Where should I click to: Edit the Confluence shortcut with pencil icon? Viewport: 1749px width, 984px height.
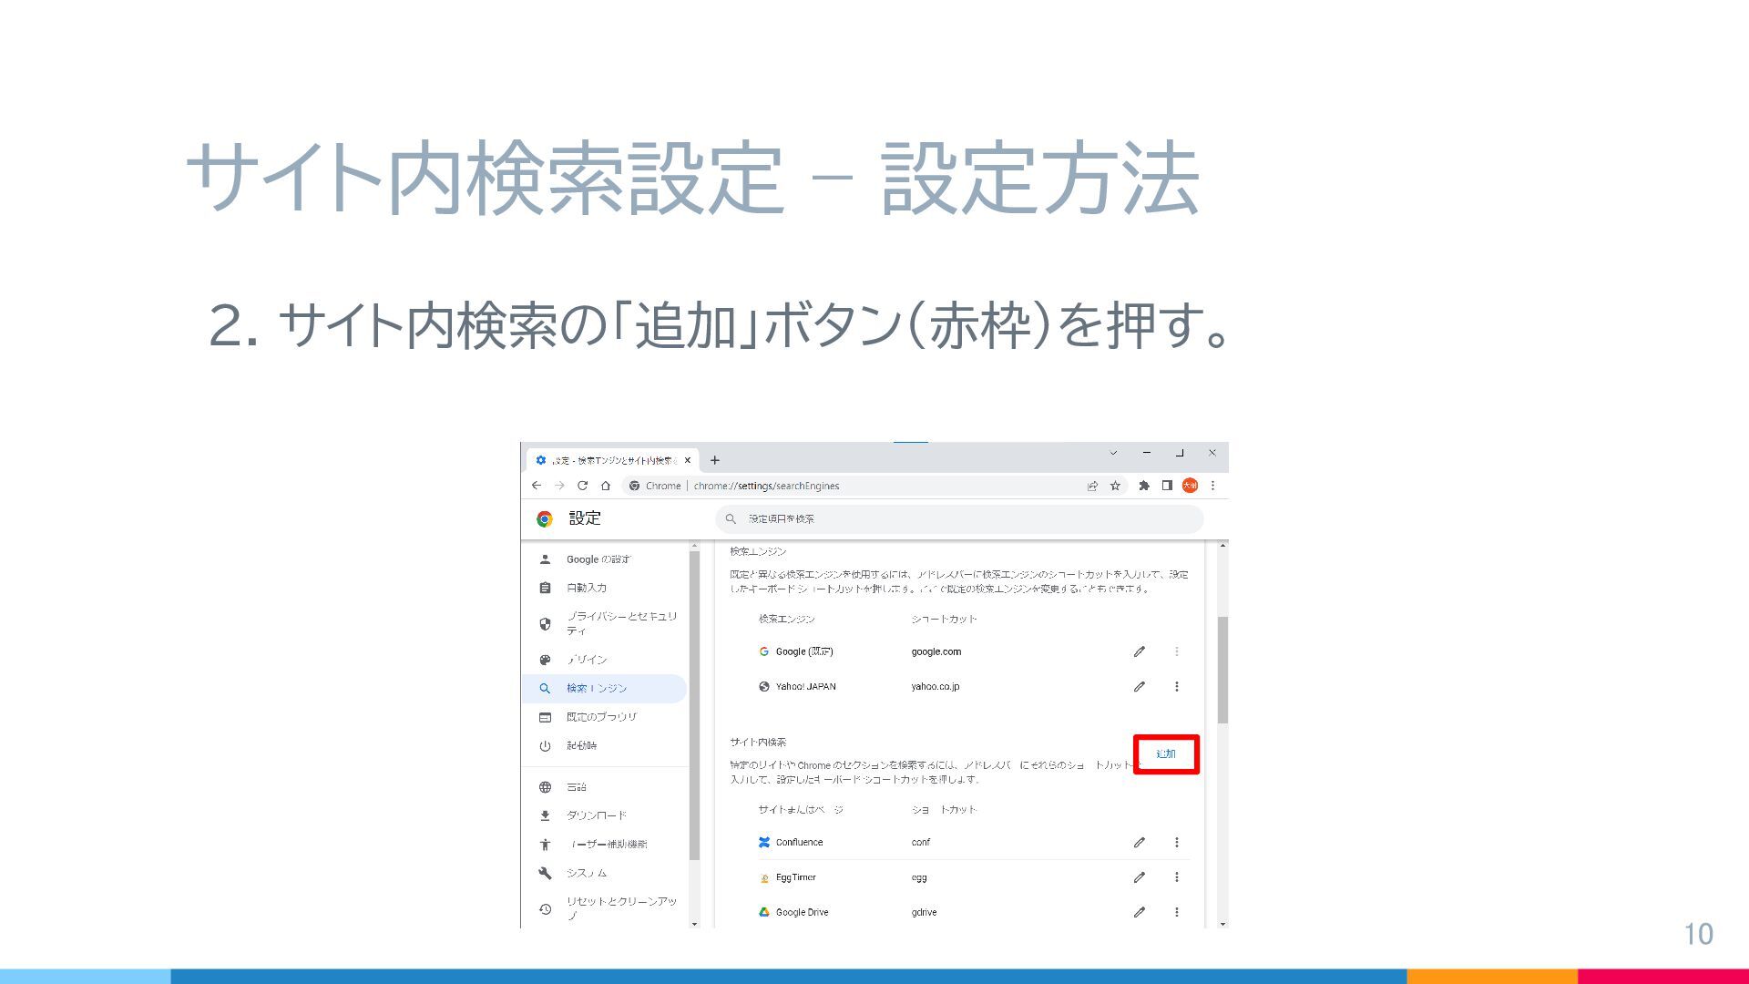[x=1139, y=843]
